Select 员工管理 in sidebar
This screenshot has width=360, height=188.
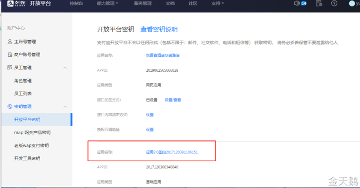tap(23, 68)
